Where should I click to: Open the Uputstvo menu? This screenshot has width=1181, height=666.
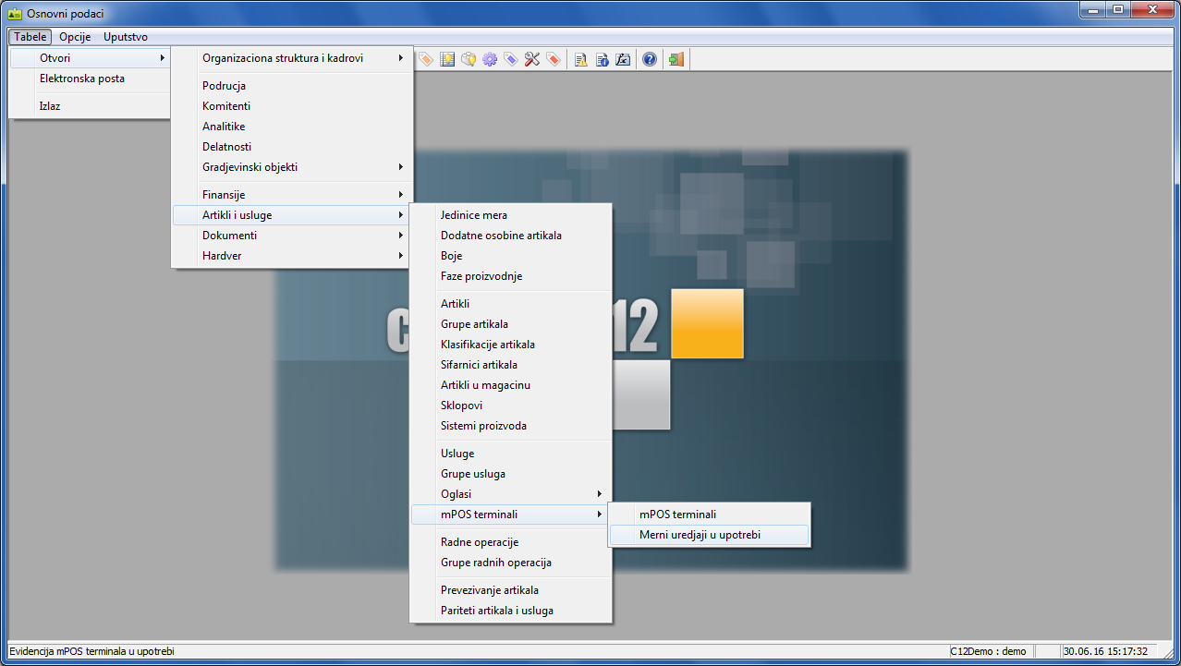click(x=125, y=37)
